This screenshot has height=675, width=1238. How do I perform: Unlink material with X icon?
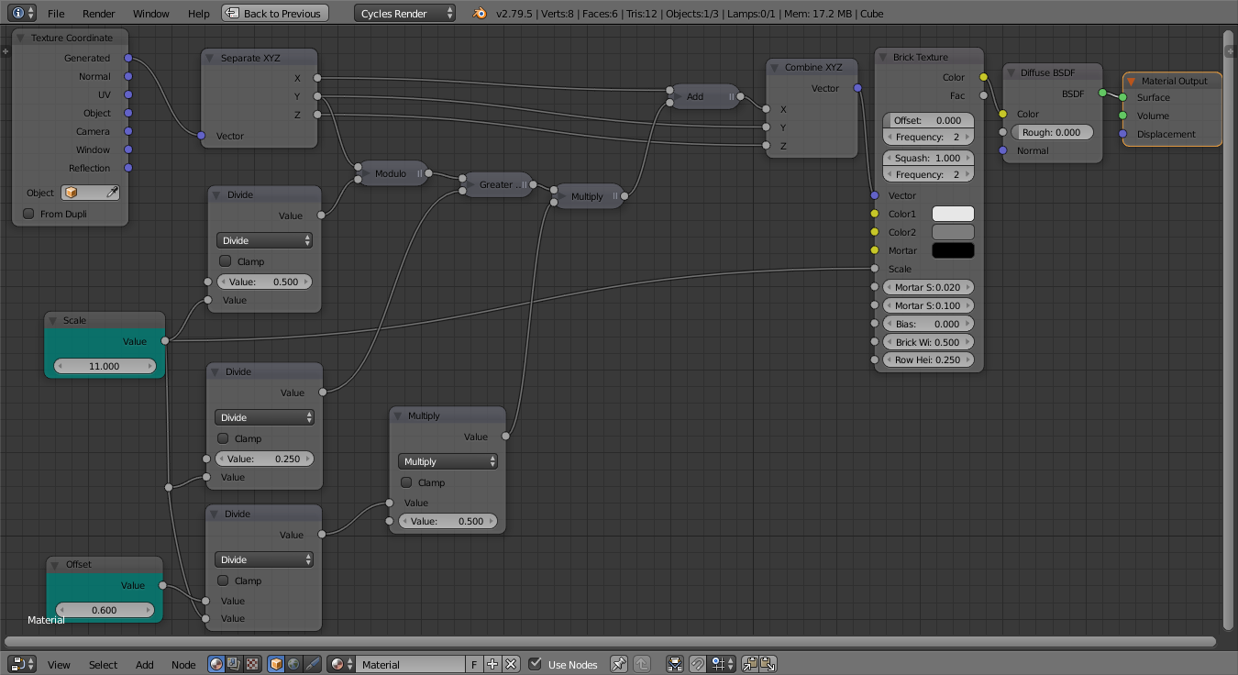[x=511, y=664]
